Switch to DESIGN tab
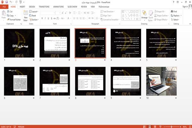Image resolution: width=192 pixels, height=128 pixels. click(x=32, y=7)
